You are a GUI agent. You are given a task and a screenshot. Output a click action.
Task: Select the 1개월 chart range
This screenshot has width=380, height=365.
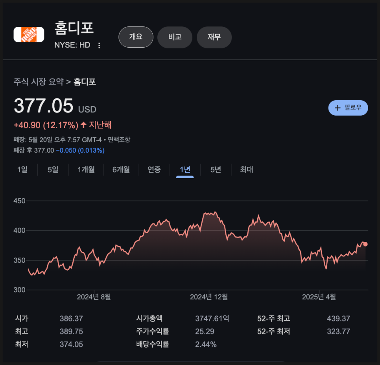(86, 170)
